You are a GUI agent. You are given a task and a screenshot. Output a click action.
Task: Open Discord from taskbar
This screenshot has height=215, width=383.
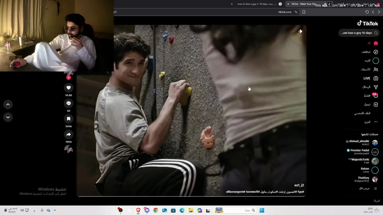pyautogui.click(x=147, y=210)
